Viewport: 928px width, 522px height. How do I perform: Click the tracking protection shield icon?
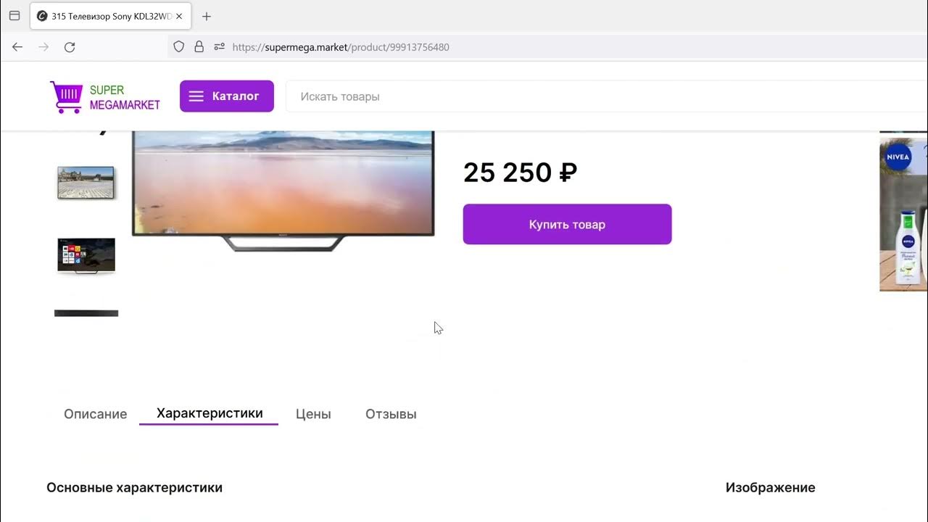pyautogui.click(x=178, y=47)
